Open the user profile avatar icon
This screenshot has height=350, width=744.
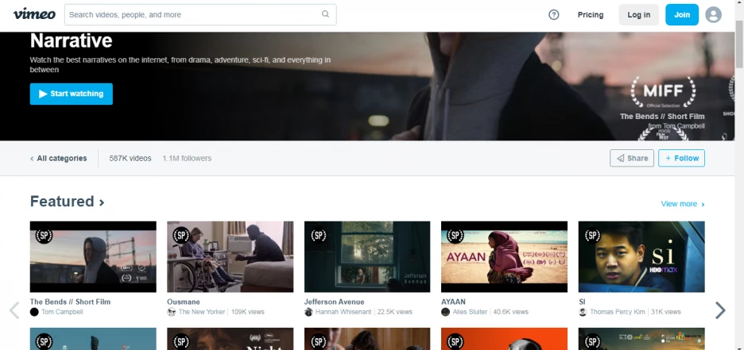(713, 14)
